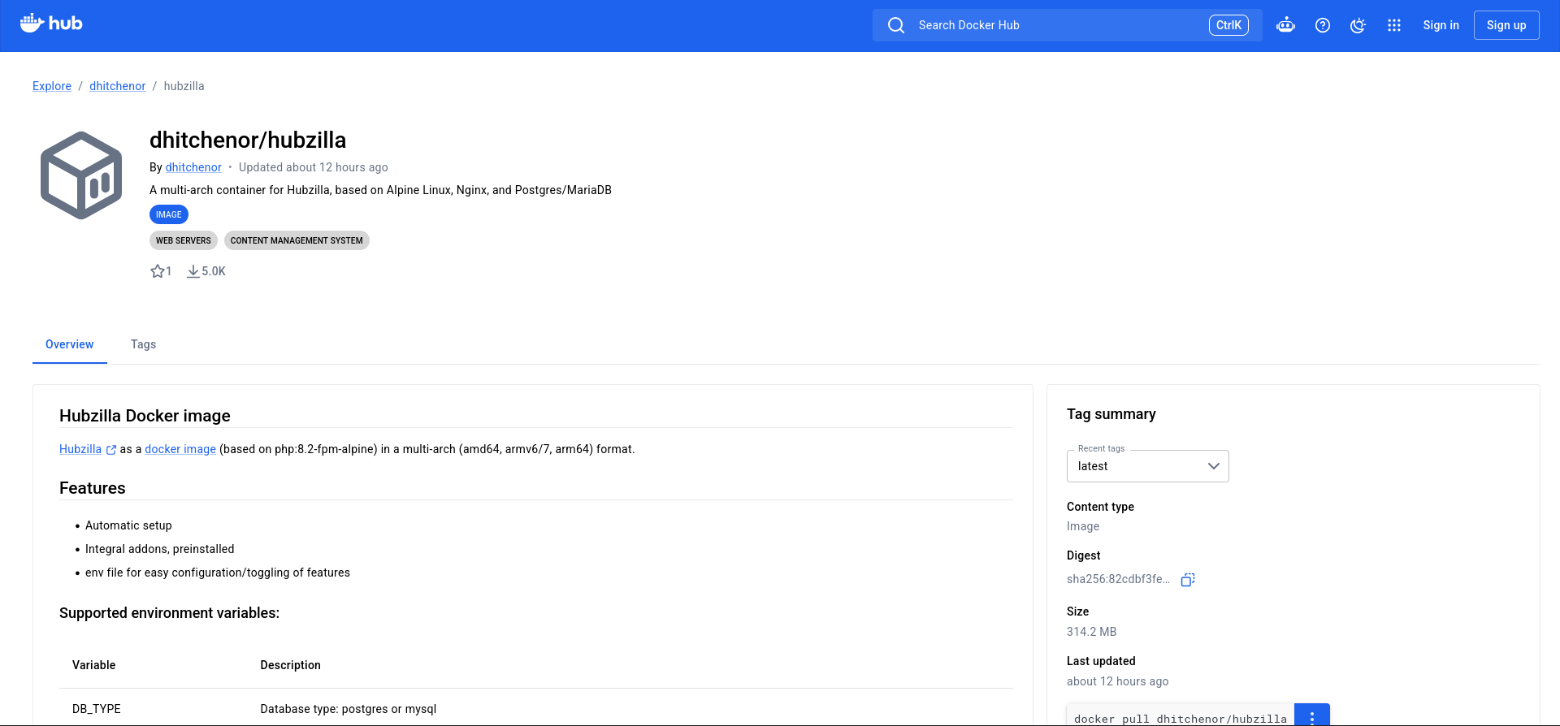This screenshot has height=726, width=1560.
Task: Open the apps grid menu
Action: coord(1394,25)
